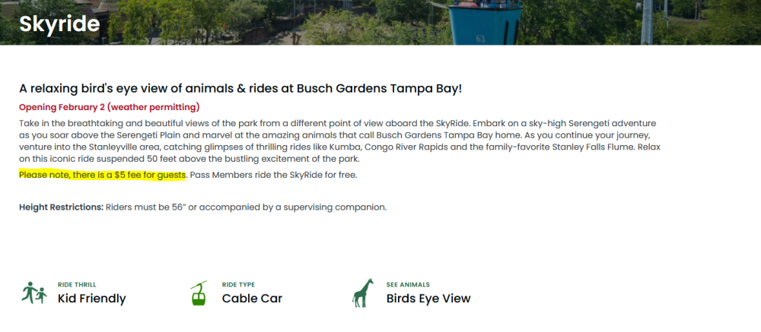Click the giraffe See Animals icon
761x332 pixels.
point(363,292)
